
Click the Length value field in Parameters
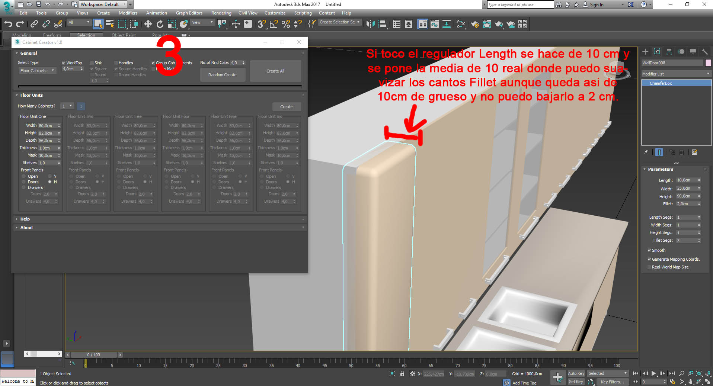coord(686,180)
